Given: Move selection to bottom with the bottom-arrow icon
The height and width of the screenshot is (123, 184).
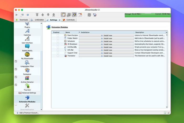Looking at the screenshot, I should [54, 15].
